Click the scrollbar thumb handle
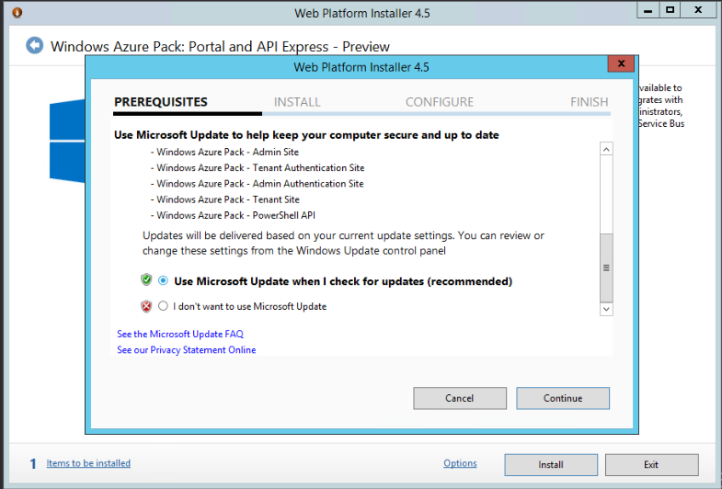 coord(606,267)
